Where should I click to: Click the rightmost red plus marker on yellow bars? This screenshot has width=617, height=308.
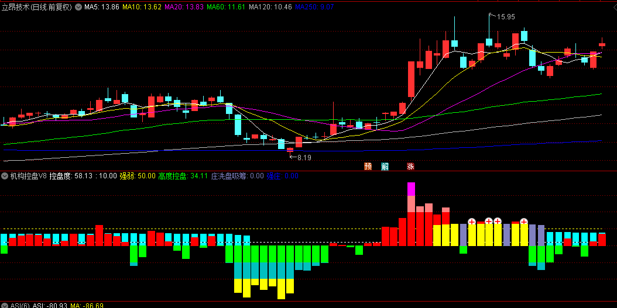pos(524,222)
